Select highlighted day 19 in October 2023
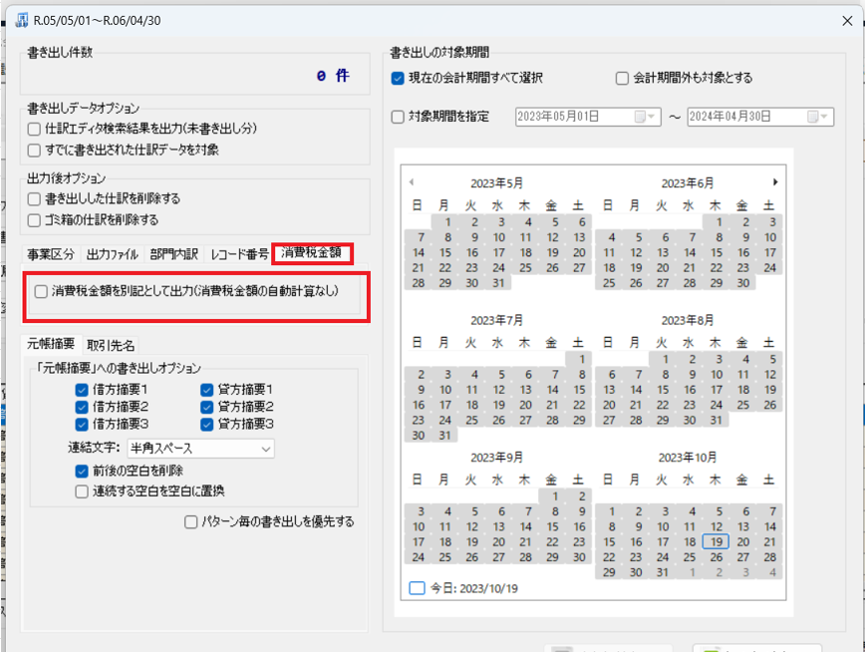This screenshot has width=865, height=652. (x=717, y=542)
